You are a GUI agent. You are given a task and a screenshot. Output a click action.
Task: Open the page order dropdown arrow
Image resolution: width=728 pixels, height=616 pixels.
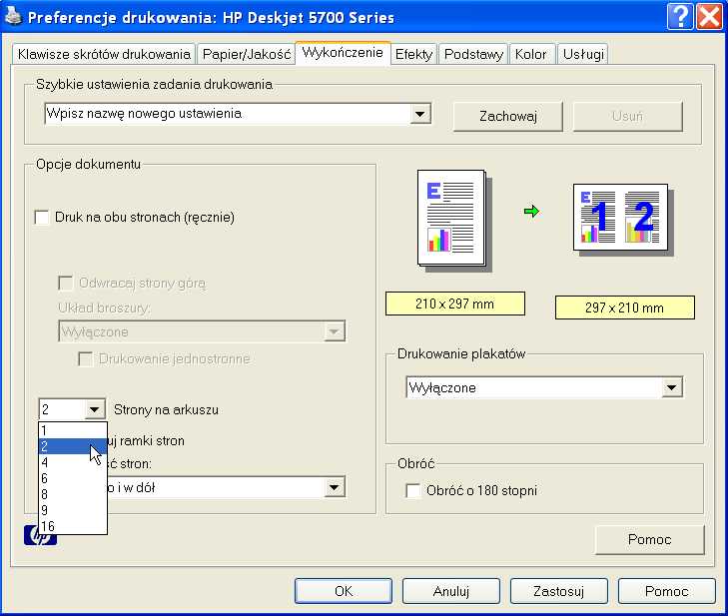tap(335, 487)
